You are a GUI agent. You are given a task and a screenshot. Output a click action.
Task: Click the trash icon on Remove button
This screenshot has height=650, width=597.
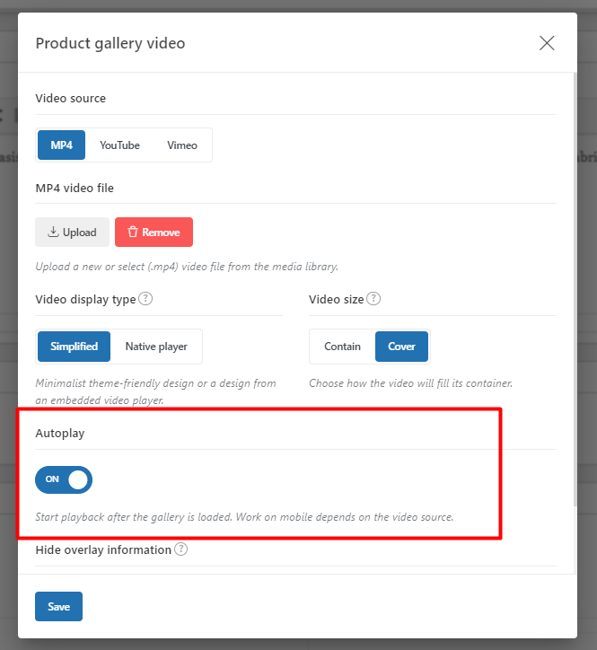(x=133, y=232)
